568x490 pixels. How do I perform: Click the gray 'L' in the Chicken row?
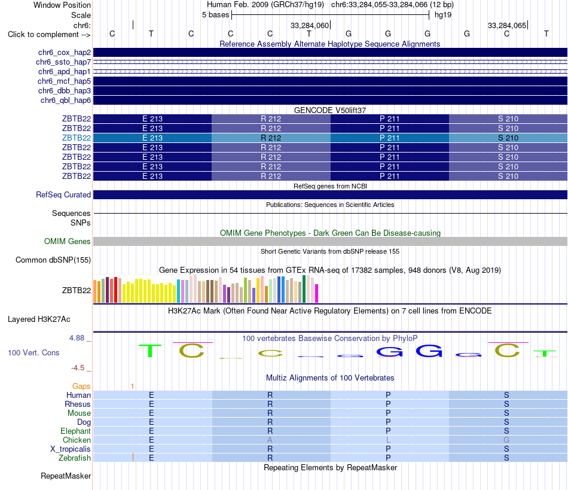(x=388, y=440)
